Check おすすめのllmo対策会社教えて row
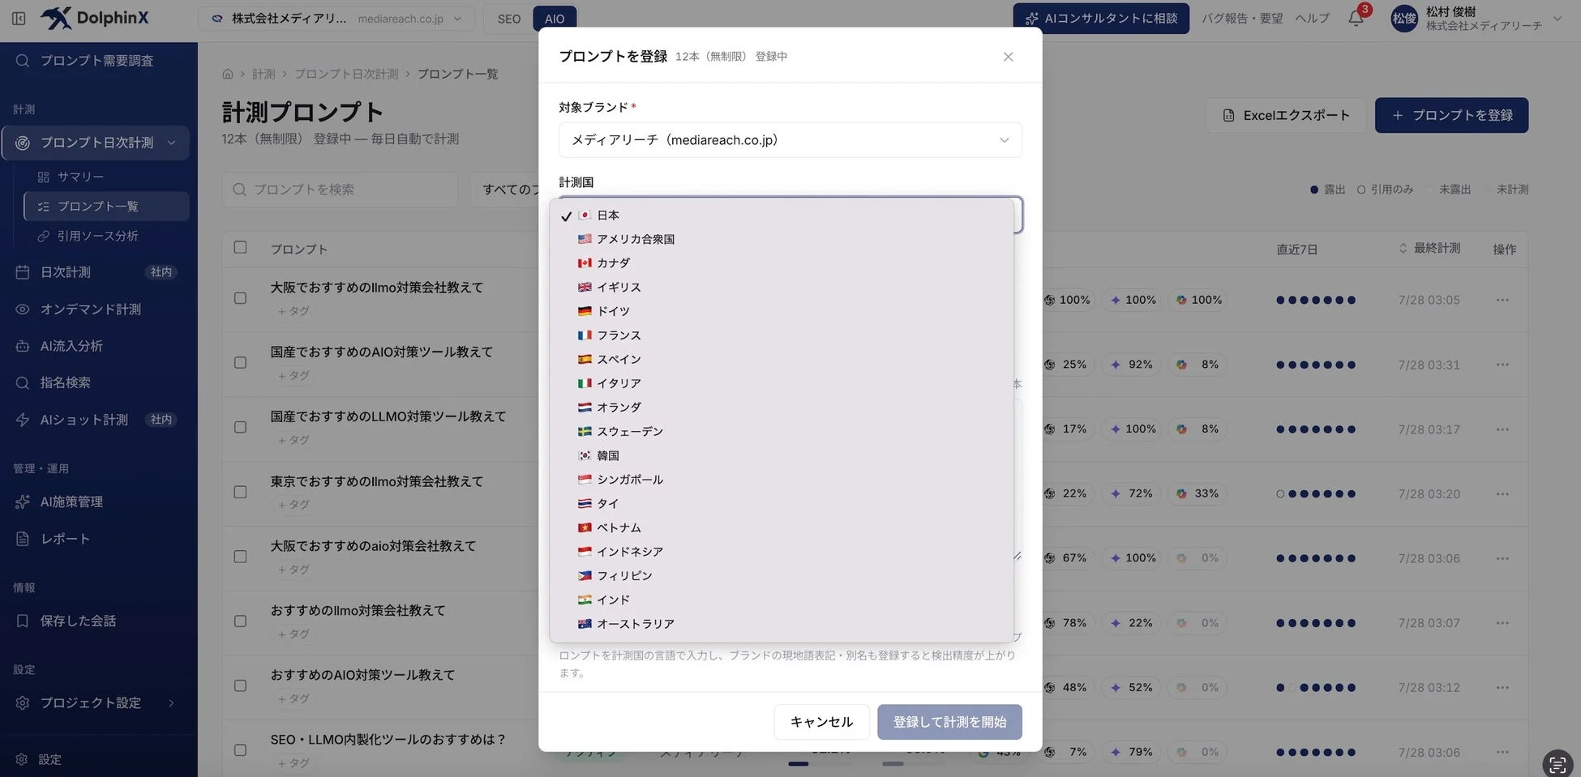This screenshot has width=1581, height=777. click(240, 621)
